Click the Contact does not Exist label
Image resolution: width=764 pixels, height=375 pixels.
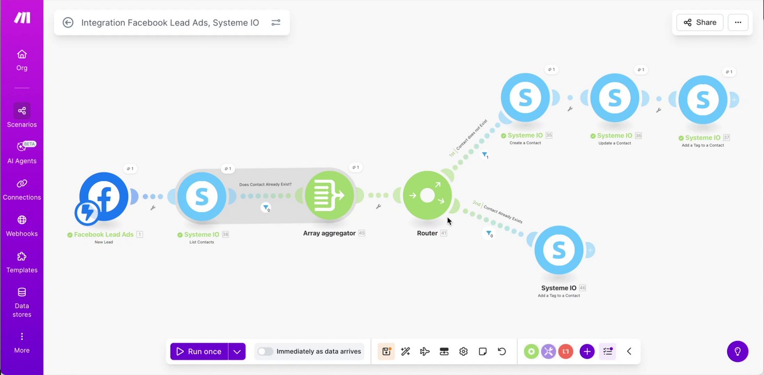(x=472, y=135)
